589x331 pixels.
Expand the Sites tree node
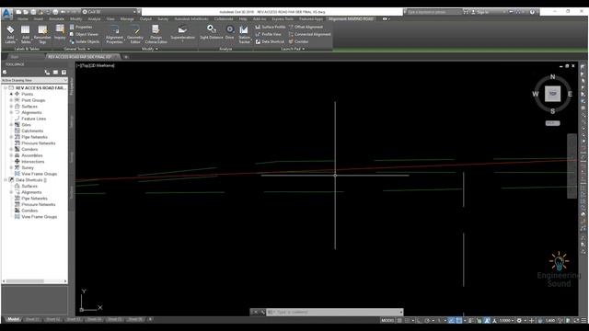pyautogui.click(x=11, y=125)
